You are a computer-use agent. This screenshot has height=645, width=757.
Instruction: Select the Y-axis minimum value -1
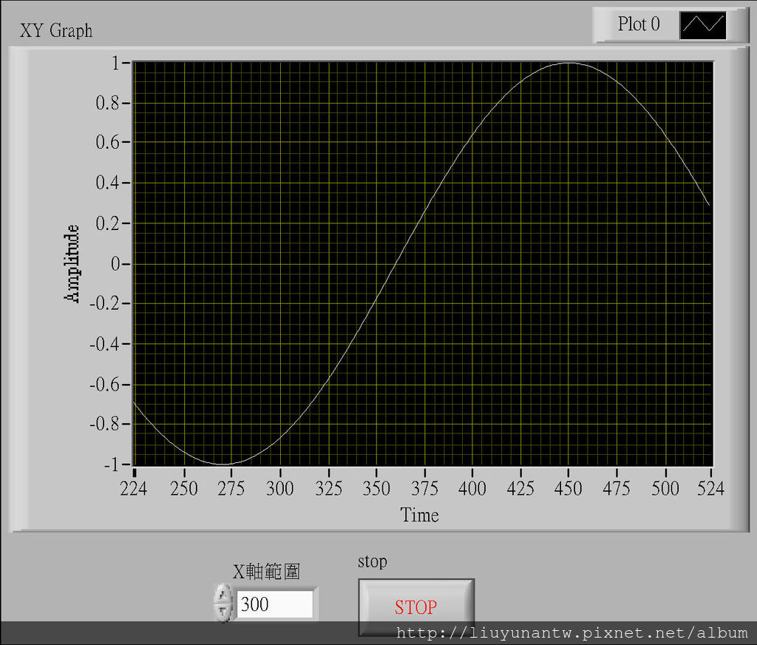pos(111,465)
